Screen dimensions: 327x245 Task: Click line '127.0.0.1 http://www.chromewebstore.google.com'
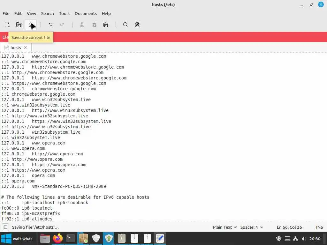tap(63, 67)
